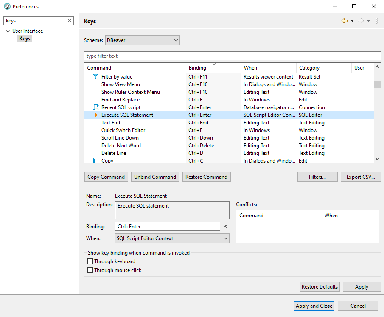The image size is (384, 317).
Task: Click the table scrollbar down arrow
Action: (377, 159)
